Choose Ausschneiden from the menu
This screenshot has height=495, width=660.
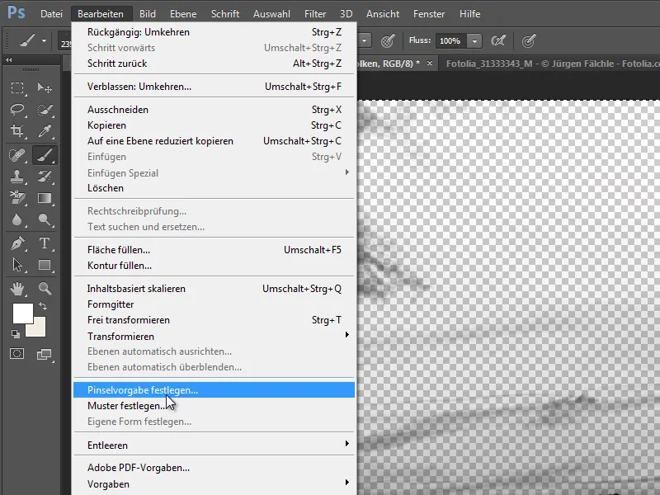pos(214,110)
